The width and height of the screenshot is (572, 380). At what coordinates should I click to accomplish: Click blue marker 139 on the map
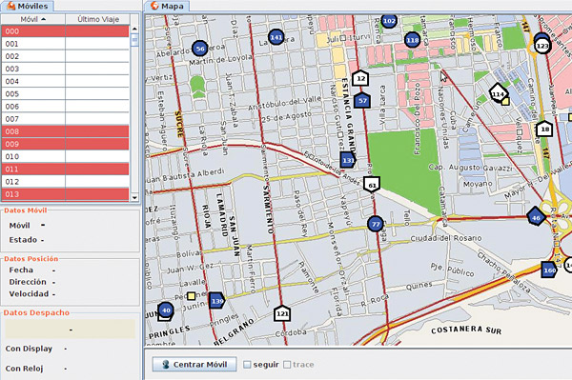click(x=216, y=301)
